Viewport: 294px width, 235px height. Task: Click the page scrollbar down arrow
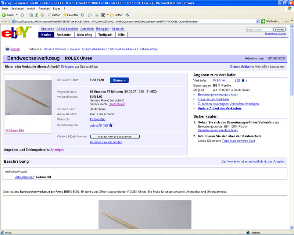(x=291, y=227)
